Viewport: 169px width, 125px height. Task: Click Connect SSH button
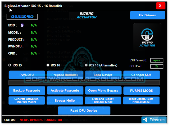pos(141,75)
